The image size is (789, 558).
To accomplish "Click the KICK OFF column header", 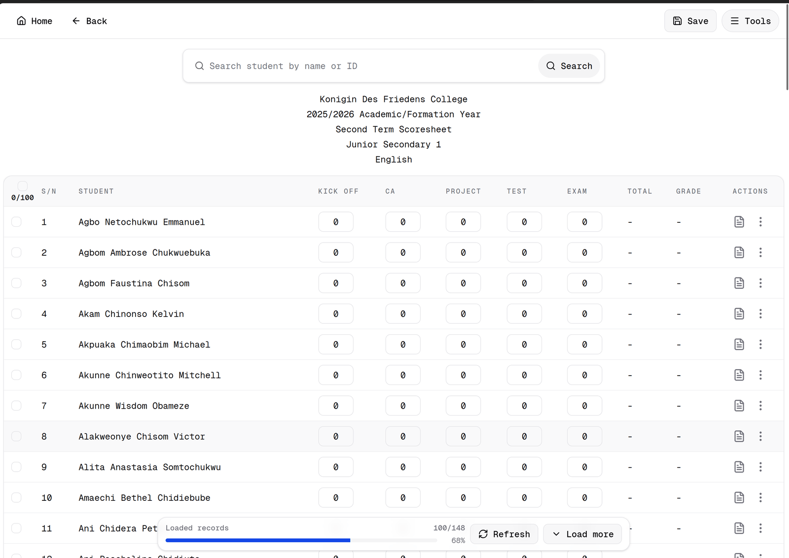I will 338,191.
